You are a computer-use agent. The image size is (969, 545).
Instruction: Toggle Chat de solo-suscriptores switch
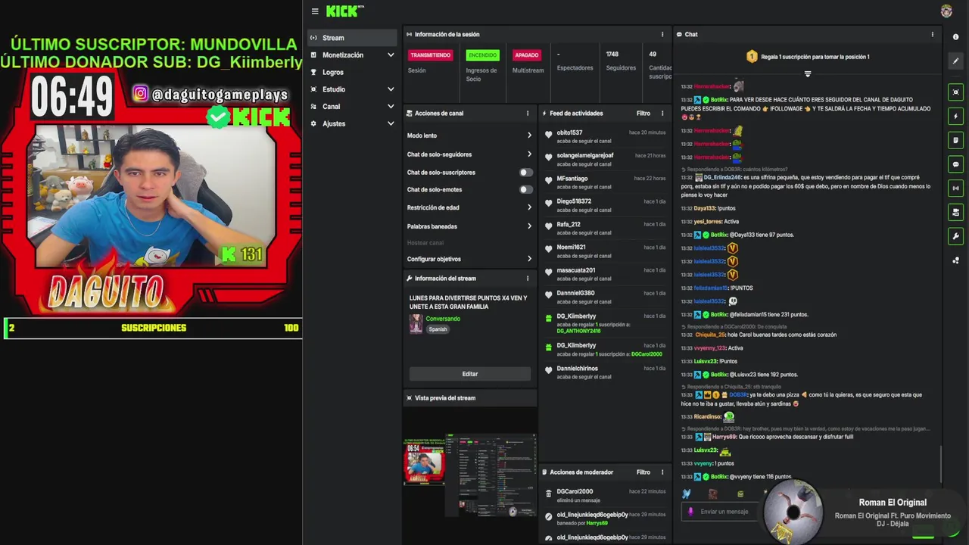pyautogui.click(x=525, y=172)
